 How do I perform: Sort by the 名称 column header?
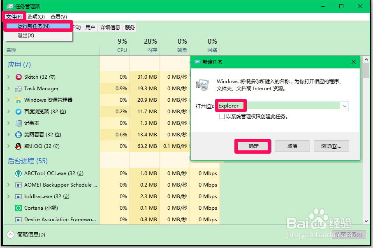[11, 50]
